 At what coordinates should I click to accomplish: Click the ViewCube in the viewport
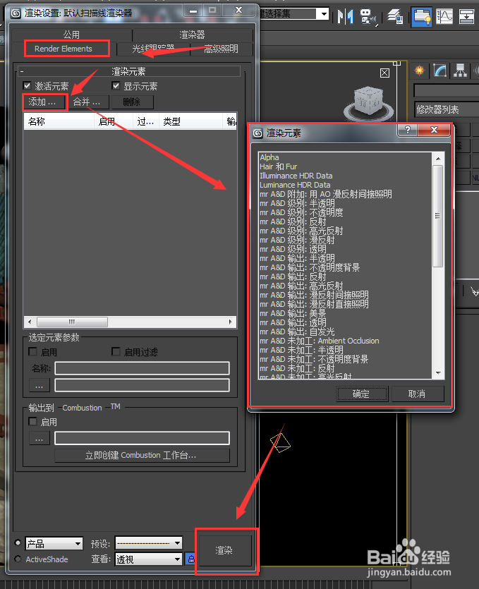pos(368,102)
